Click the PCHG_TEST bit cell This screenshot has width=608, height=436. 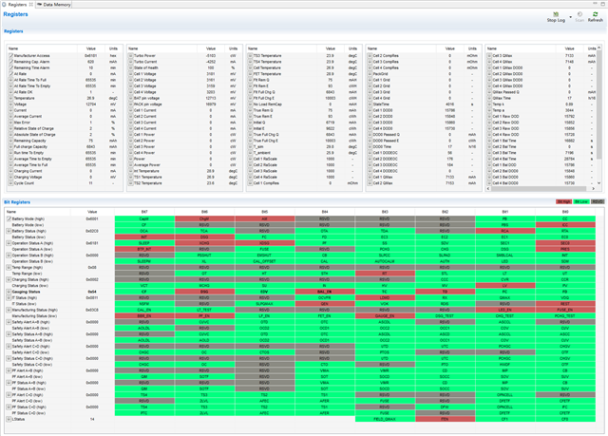click(565, 316)
